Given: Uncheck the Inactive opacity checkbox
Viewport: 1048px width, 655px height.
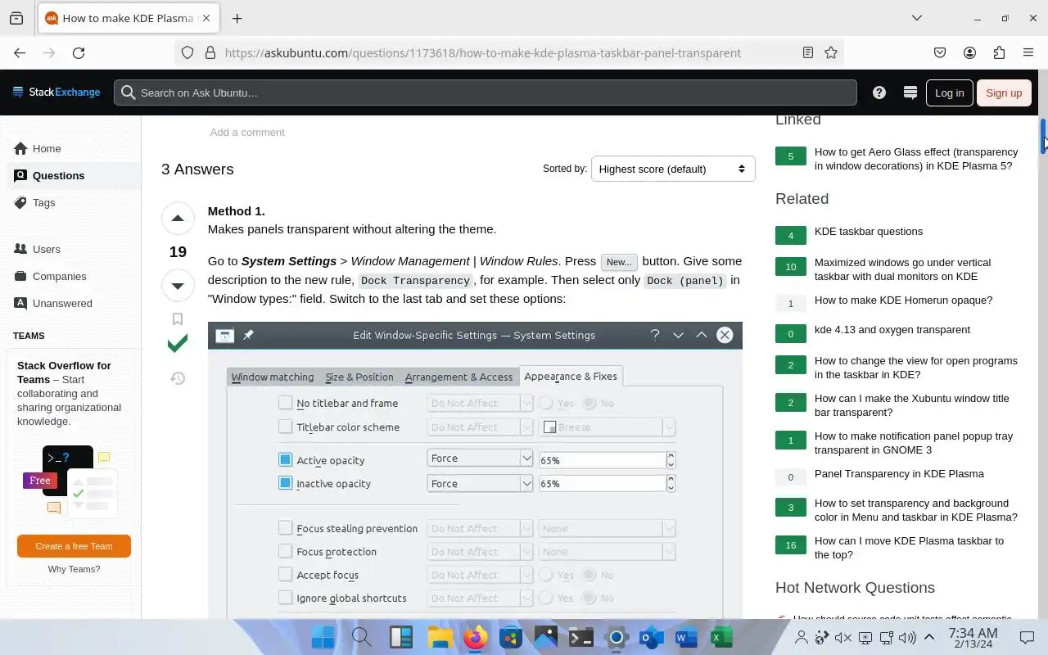Looking at the screenshot, I should pyautogui.click(x=285, y=483).
